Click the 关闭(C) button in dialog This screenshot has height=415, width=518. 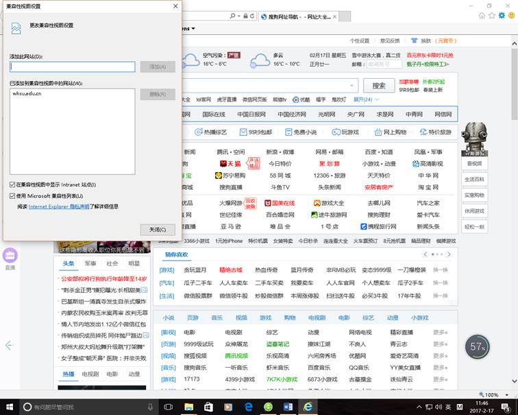click(x=158, y=229)
